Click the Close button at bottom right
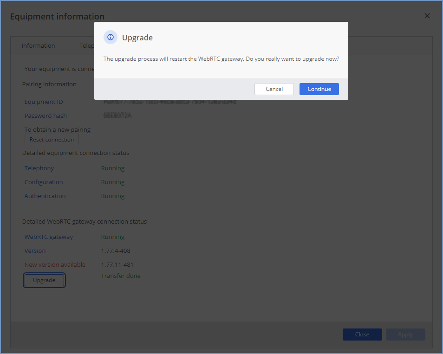Screen dimensions: 443x354 click(362, 334)
